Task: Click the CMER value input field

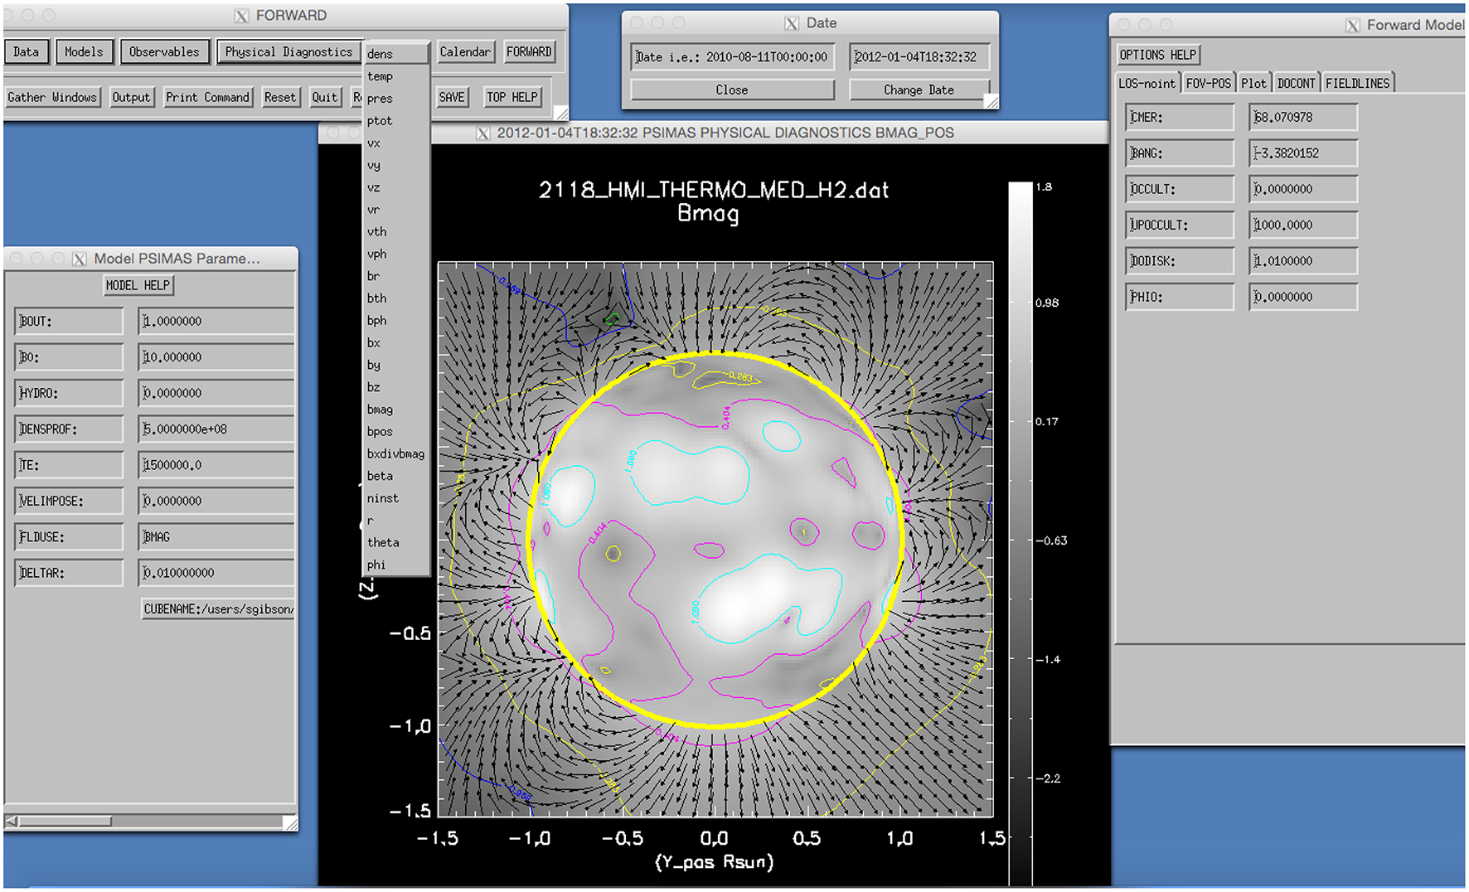Action: click(x=1302, y=117)
